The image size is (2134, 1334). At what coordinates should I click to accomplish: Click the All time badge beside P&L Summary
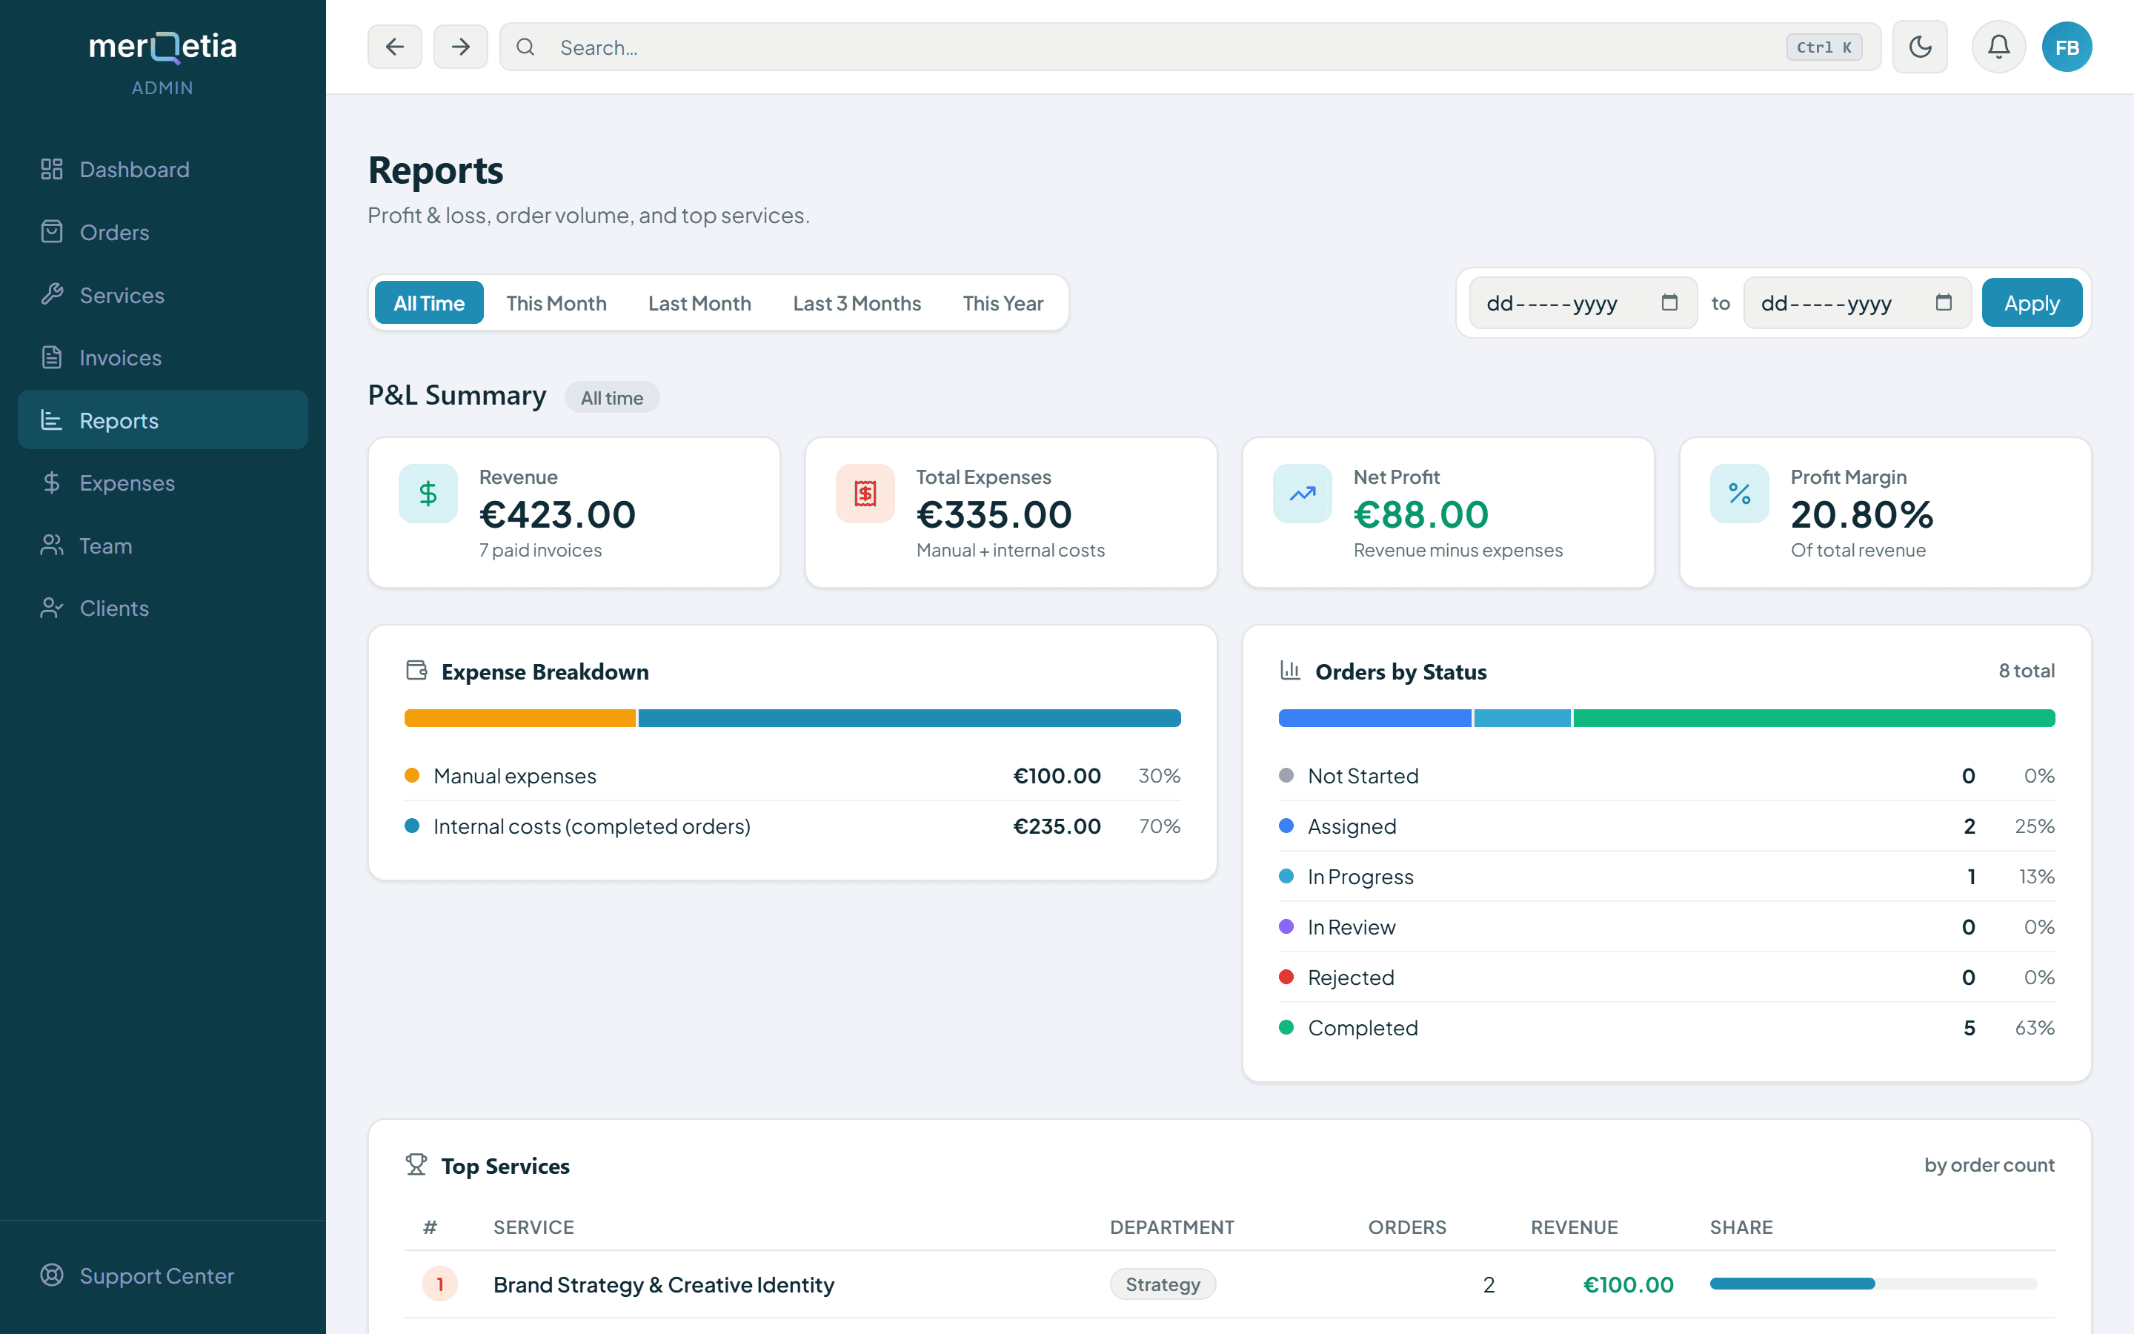coord(612,397)
